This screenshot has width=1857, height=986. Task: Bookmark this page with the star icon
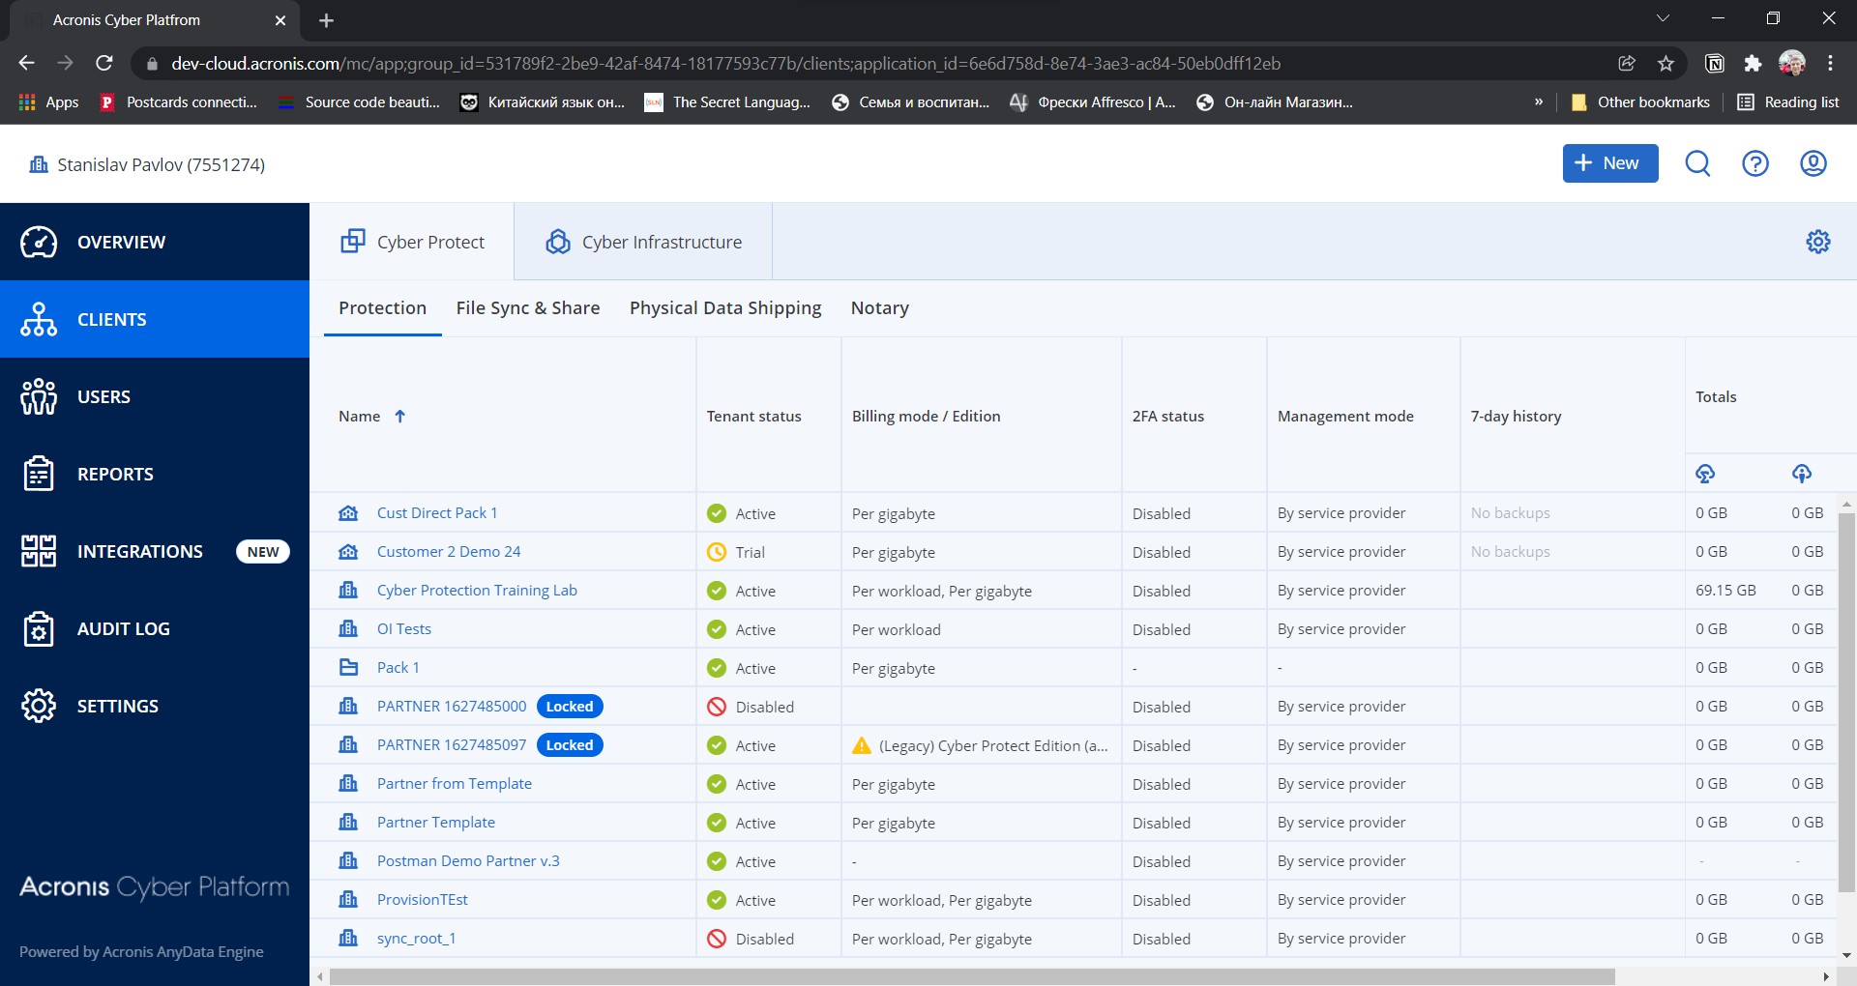pos(1665,63)
